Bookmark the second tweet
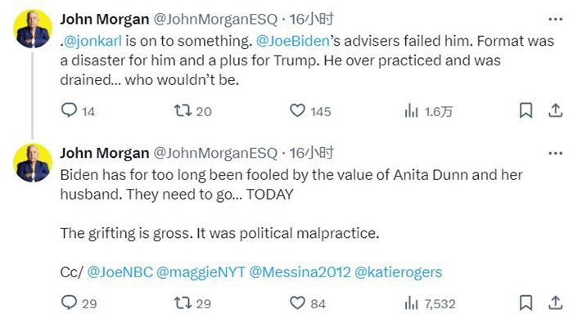The height and width of the screenshot is (323, 573). [526, 303]
